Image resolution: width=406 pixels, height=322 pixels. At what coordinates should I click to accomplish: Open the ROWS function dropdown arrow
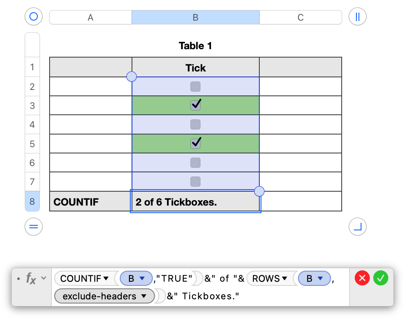tap(284, 278)
